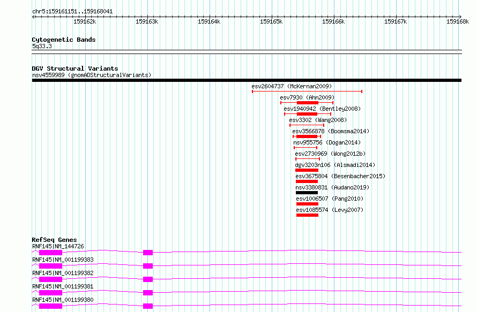
Task: Click the 159163k ruler tick label
Action: [x=147, y=22]
